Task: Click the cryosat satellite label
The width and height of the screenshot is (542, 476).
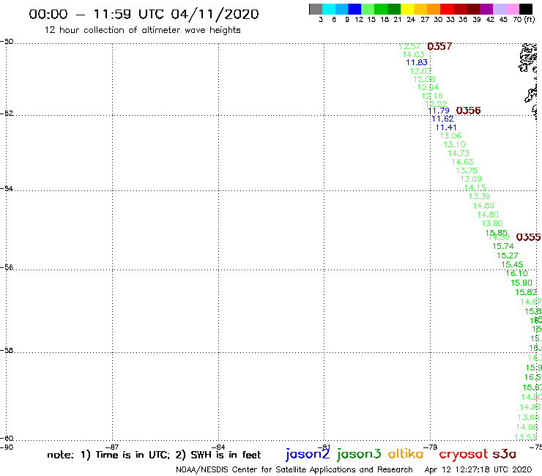Action: pyautogui.click(x=463, y=455)
